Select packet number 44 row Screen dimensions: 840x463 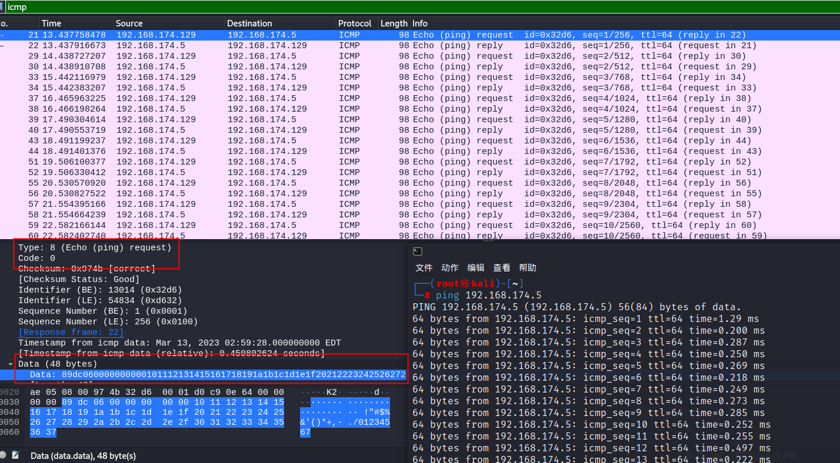pyautogui.click(x=420, y=152)
